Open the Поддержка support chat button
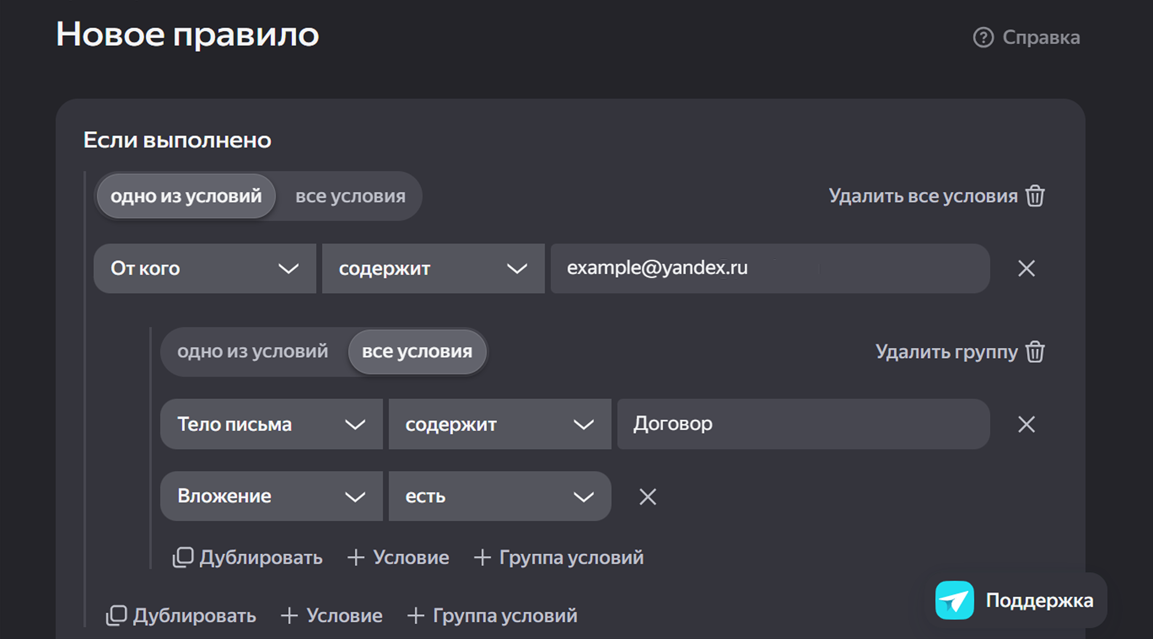This screenshot has width=1153, height=639. pos(1015,601)
